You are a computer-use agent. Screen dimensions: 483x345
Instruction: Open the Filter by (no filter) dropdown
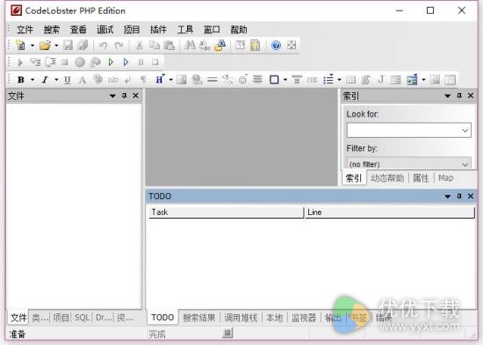click(408, 163)
